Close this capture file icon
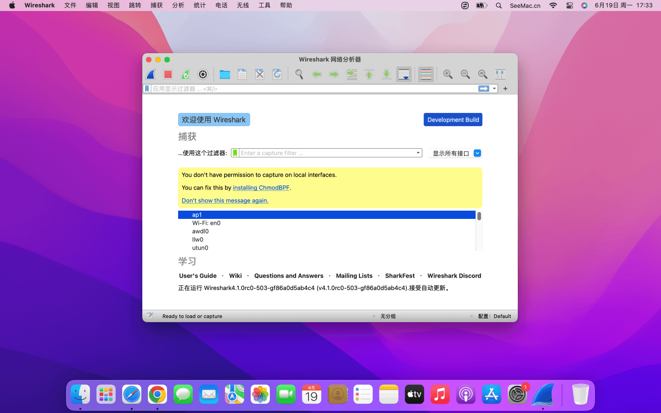Image resolution: width=661 pixels, height=413 pixels. coord(260,74)
